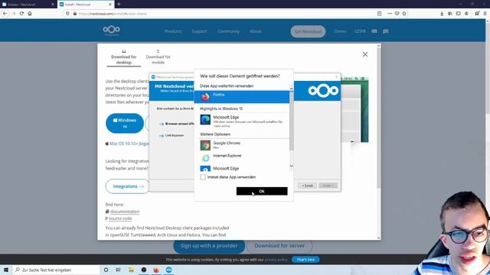Click OK in the open-with dialog
This screenshot has height=275, width=490.
pyautogui.click(x=262, y=191)
